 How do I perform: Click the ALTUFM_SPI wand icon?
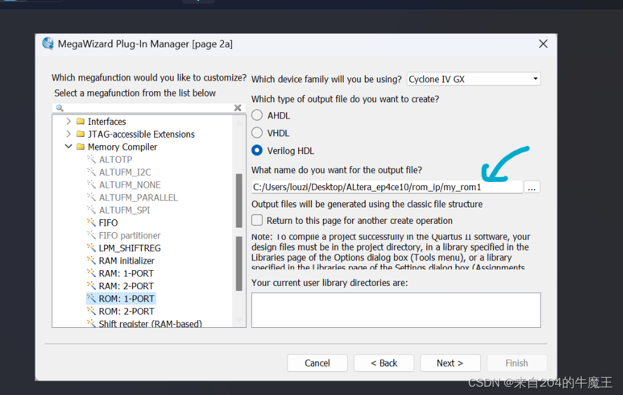(91, 210)
